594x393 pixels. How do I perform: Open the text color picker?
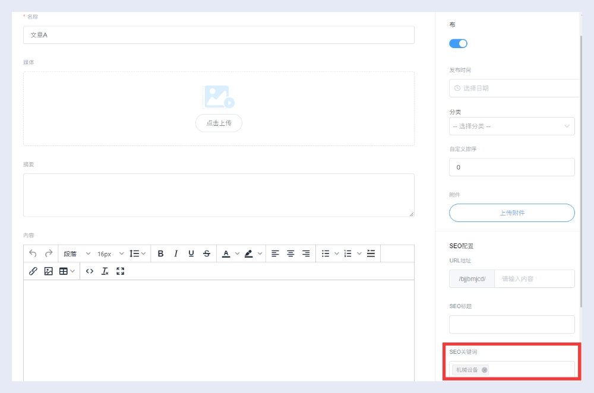pos(226,253)
